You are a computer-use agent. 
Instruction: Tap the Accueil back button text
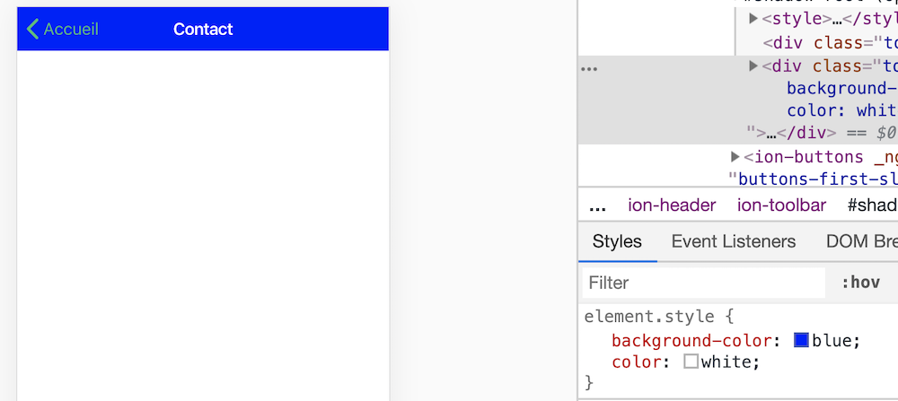pos(71,29)
